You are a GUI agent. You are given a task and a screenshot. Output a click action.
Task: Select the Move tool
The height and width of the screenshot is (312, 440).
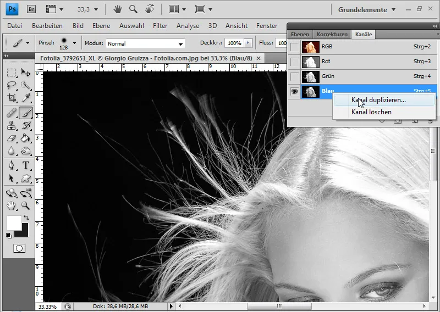click(x=25, y=73)
